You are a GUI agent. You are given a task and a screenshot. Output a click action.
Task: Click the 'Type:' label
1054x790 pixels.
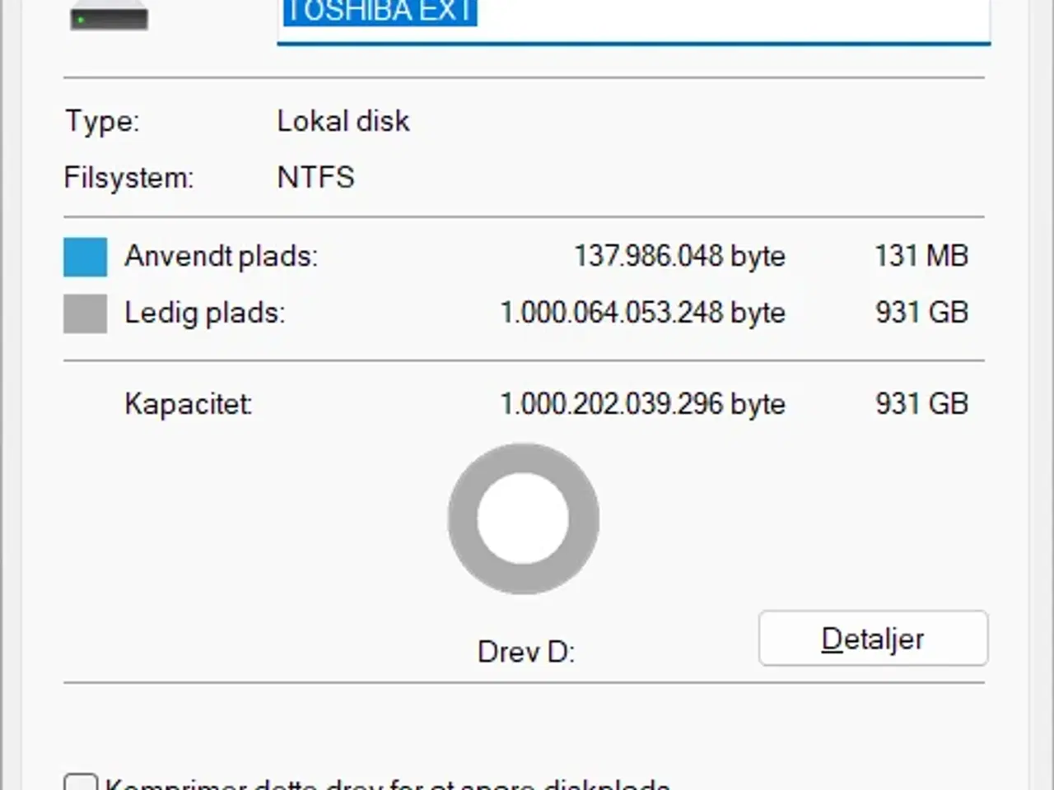102,121
